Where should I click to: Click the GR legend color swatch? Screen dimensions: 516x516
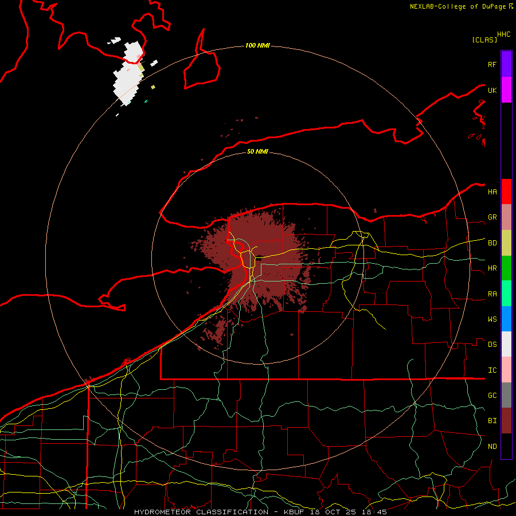[x=506, y=217]
